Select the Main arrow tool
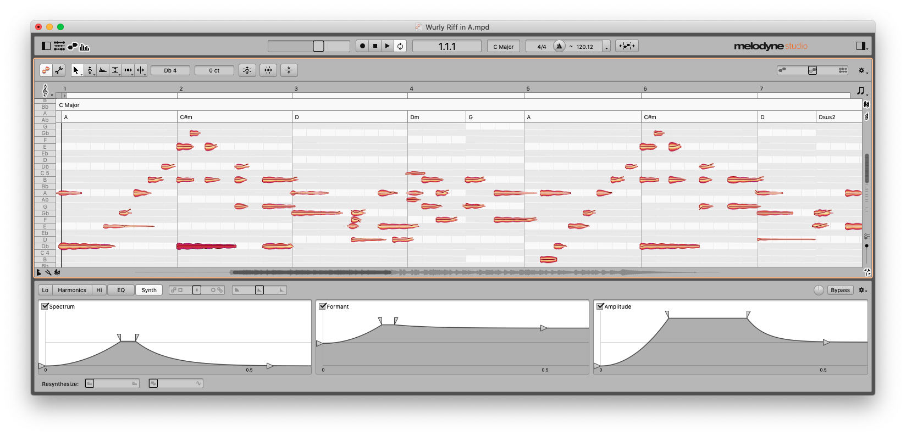Screen dimensions: 906x436 tap(76, 70)
